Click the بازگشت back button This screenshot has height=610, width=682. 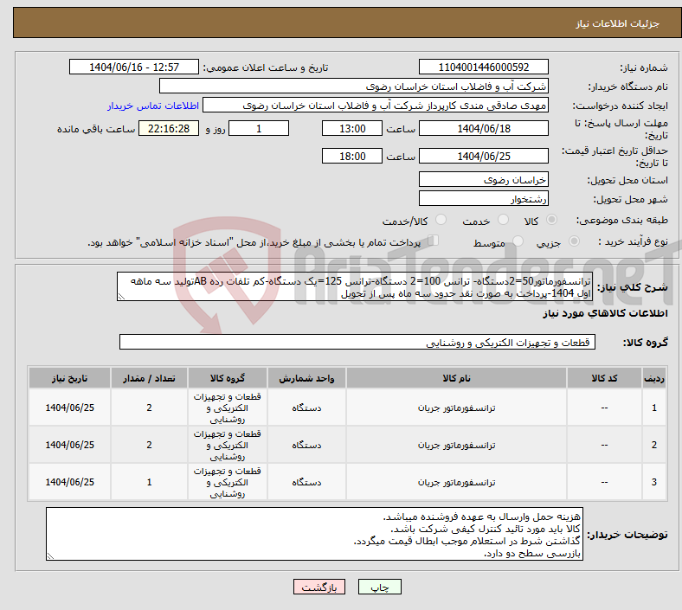pyautogui.click(x=319, y=588)
